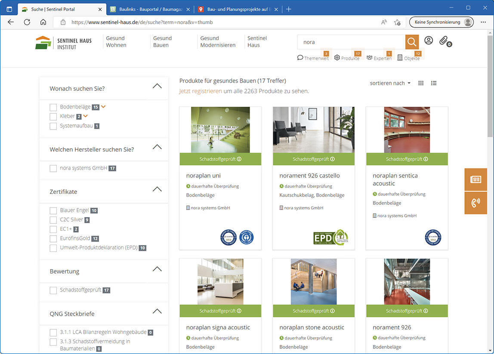Open the 'sortieren nach' dropdown
This screenshot has height=354, width=494.
(390, 83)
